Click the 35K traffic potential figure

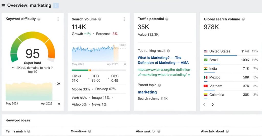[143, 27]
